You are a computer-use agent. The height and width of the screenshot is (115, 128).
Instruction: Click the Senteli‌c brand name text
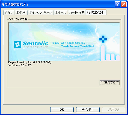point(35,43)
